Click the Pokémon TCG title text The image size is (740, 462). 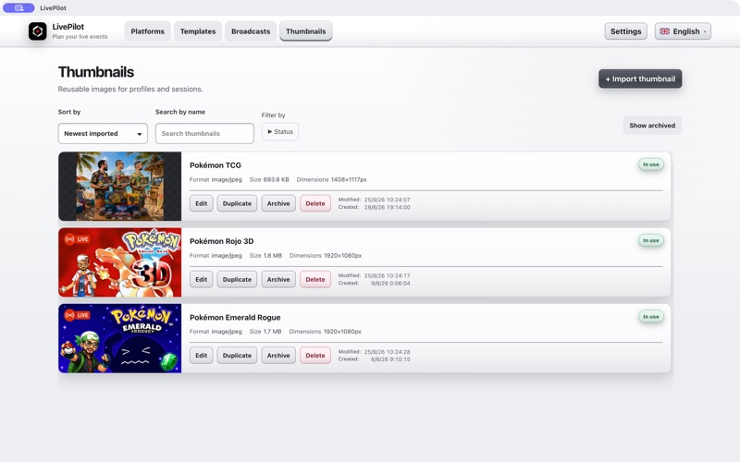pyautogui.click(x=216, y=165)
